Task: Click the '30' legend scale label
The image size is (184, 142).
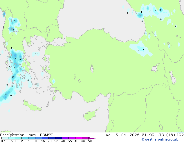Action: (x=63, y=141)
